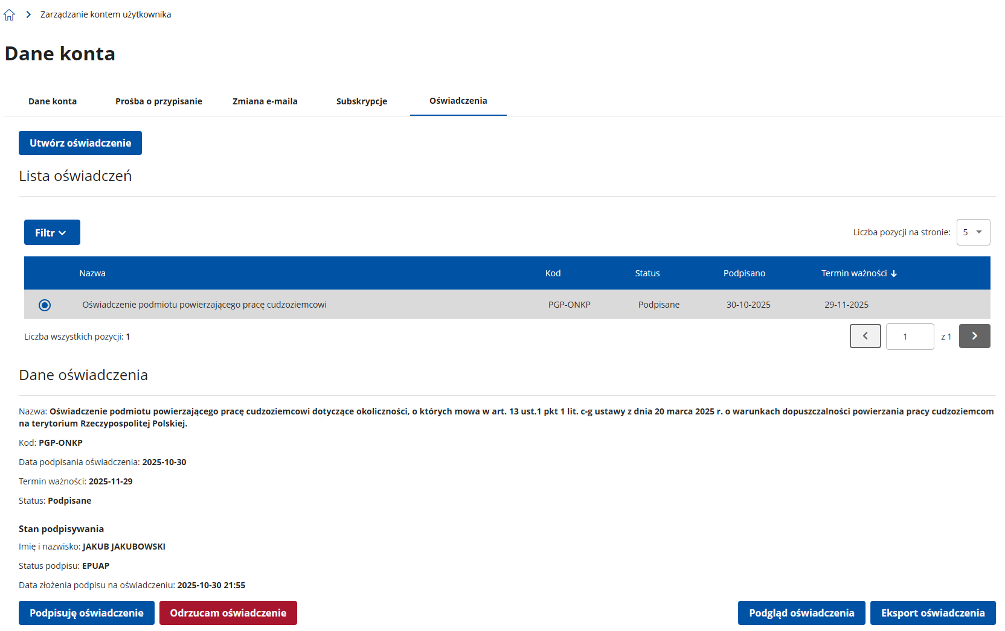Screen dimensions: 1005x631
Task: Click the red Odrzucam oświadczenie button
Action: pyautogui.click(x=228, y=613)
